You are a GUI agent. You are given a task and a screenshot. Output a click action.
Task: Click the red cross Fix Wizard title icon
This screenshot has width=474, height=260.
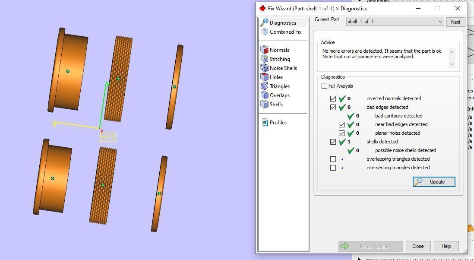(x=262, y=9)
